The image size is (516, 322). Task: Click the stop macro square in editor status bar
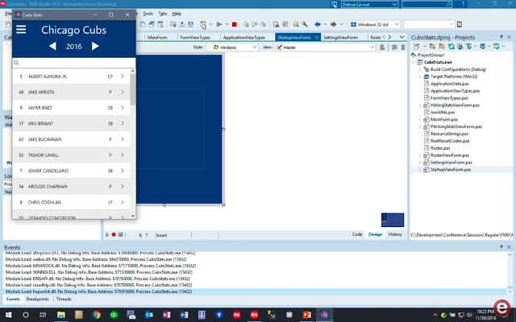(120, 234)
